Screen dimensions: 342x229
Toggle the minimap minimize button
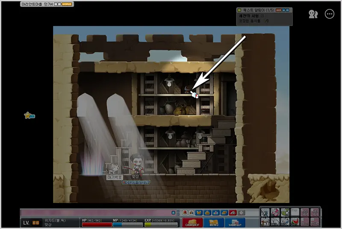pyautogui.click(x=56, y=4)
